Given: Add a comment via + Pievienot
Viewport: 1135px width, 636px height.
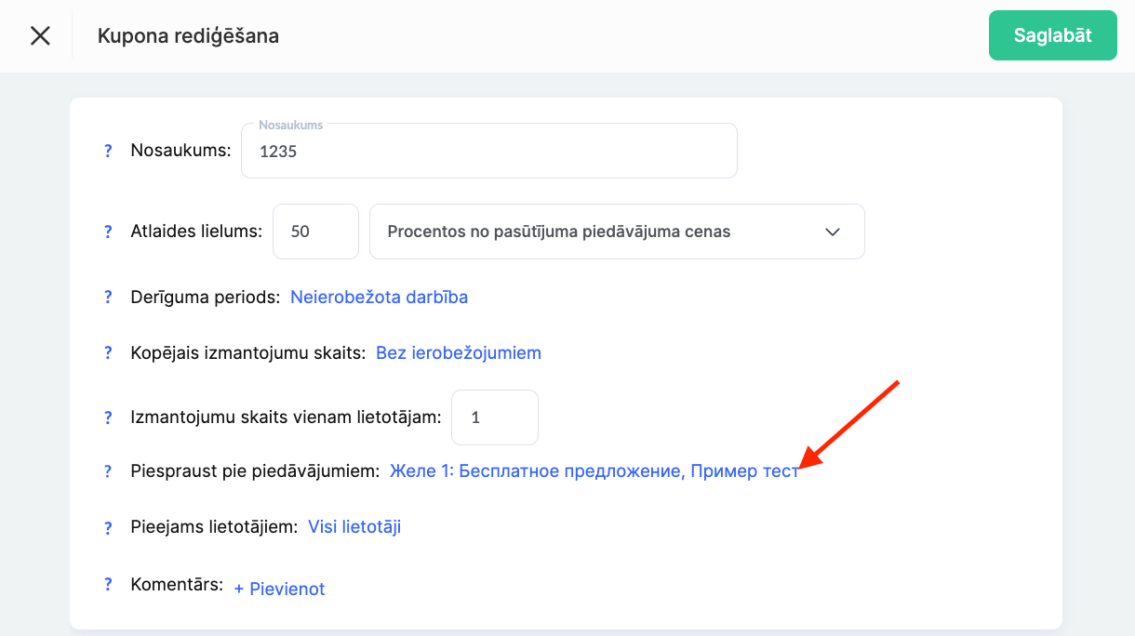Looking at the screenshot, I should [x=279, y=589].
